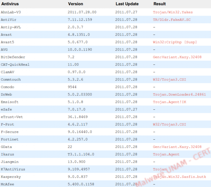The image size is (211, 187).
Task: Click version 9.0.16440.0 cell
Action: pyautogui.click(x=80, y=132)
